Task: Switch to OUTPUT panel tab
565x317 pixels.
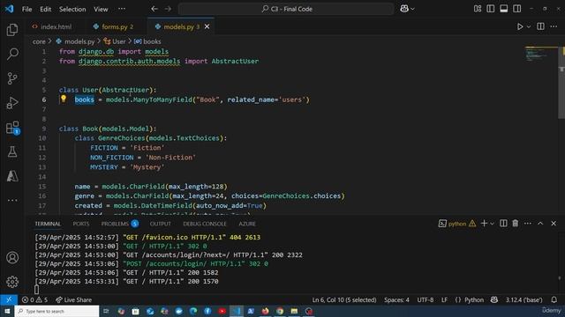Action: [x=161, y=224]
